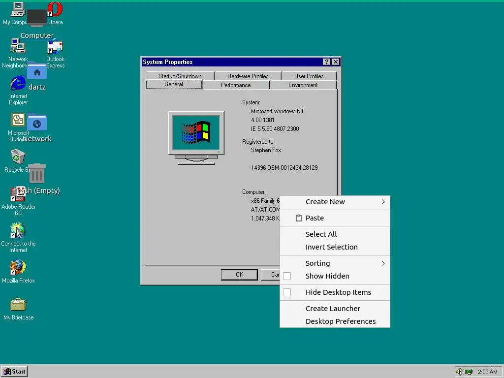Close the System Properties dialog

[336, 62]
